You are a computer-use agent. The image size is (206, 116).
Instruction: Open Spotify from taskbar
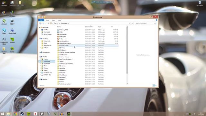click(x=29, y=114)
